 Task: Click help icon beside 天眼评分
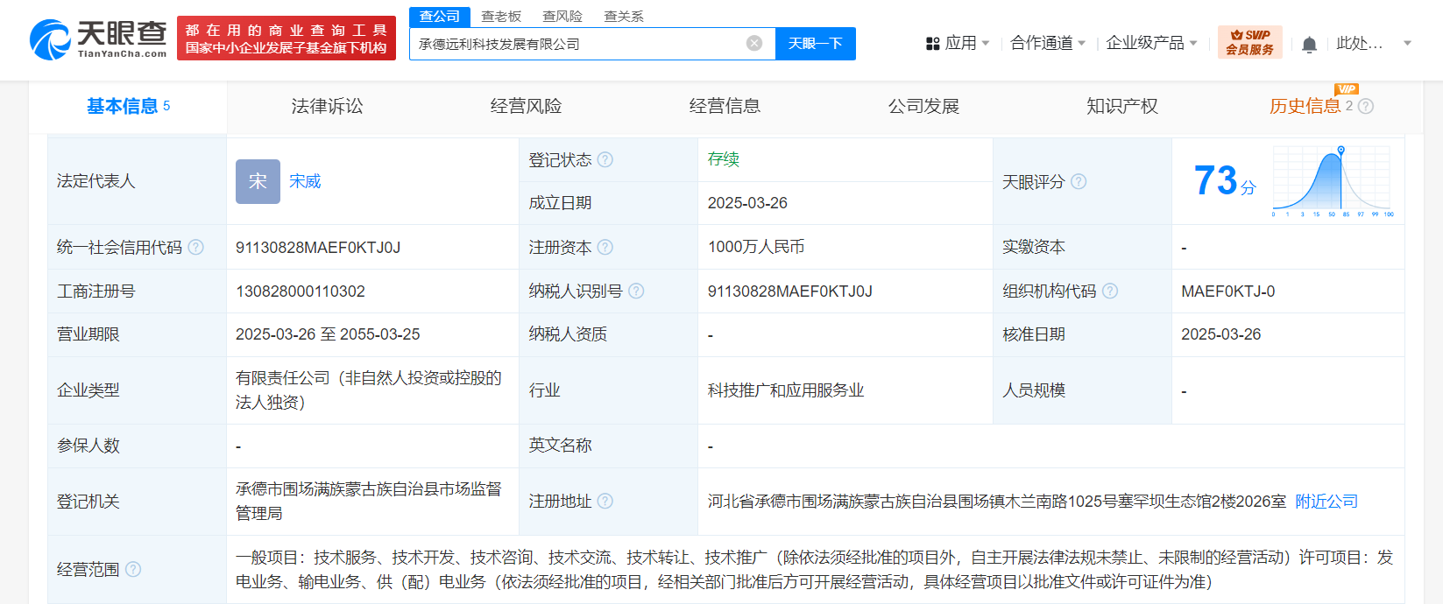(1079, 182)
